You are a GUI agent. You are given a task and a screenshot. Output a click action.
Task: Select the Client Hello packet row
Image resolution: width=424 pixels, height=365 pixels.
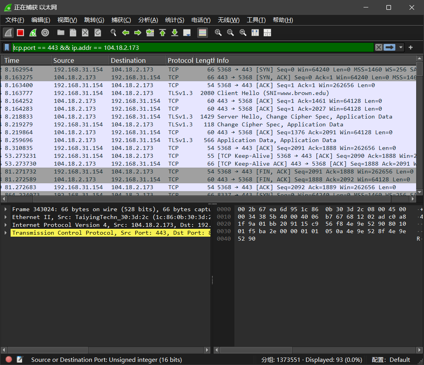(x=208, y=93)
